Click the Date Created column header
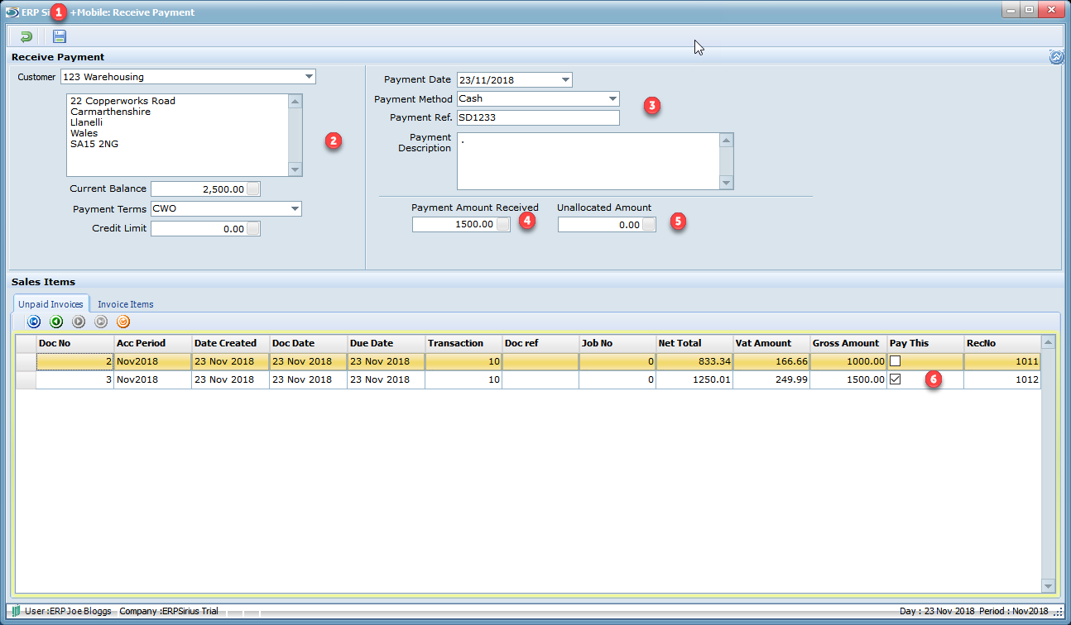 pos(231,343)
